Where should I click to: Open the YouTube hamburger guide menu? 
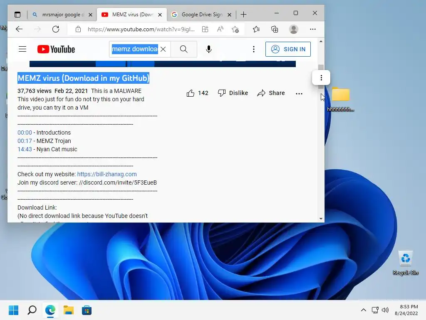point(22,49)
